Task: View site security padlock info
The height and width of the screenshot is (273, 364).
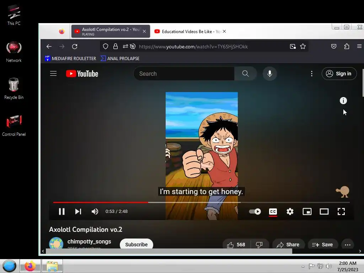Action: [116, 47]
